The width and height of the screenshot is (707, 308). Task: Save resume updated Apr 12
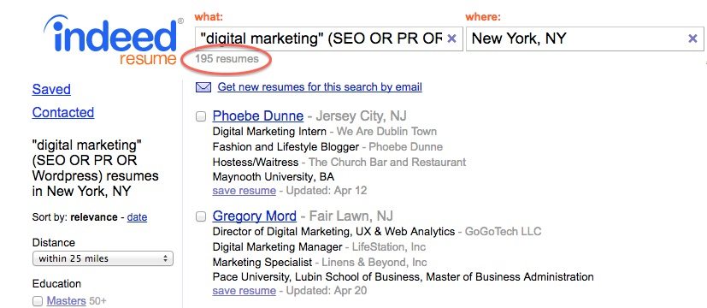pyautogui.click(x=244, y=191)
